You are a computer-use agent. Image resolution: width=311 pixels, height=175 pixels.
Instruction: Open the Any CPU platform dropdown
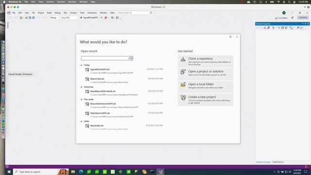pyautogui.click(x=70, y=17)
